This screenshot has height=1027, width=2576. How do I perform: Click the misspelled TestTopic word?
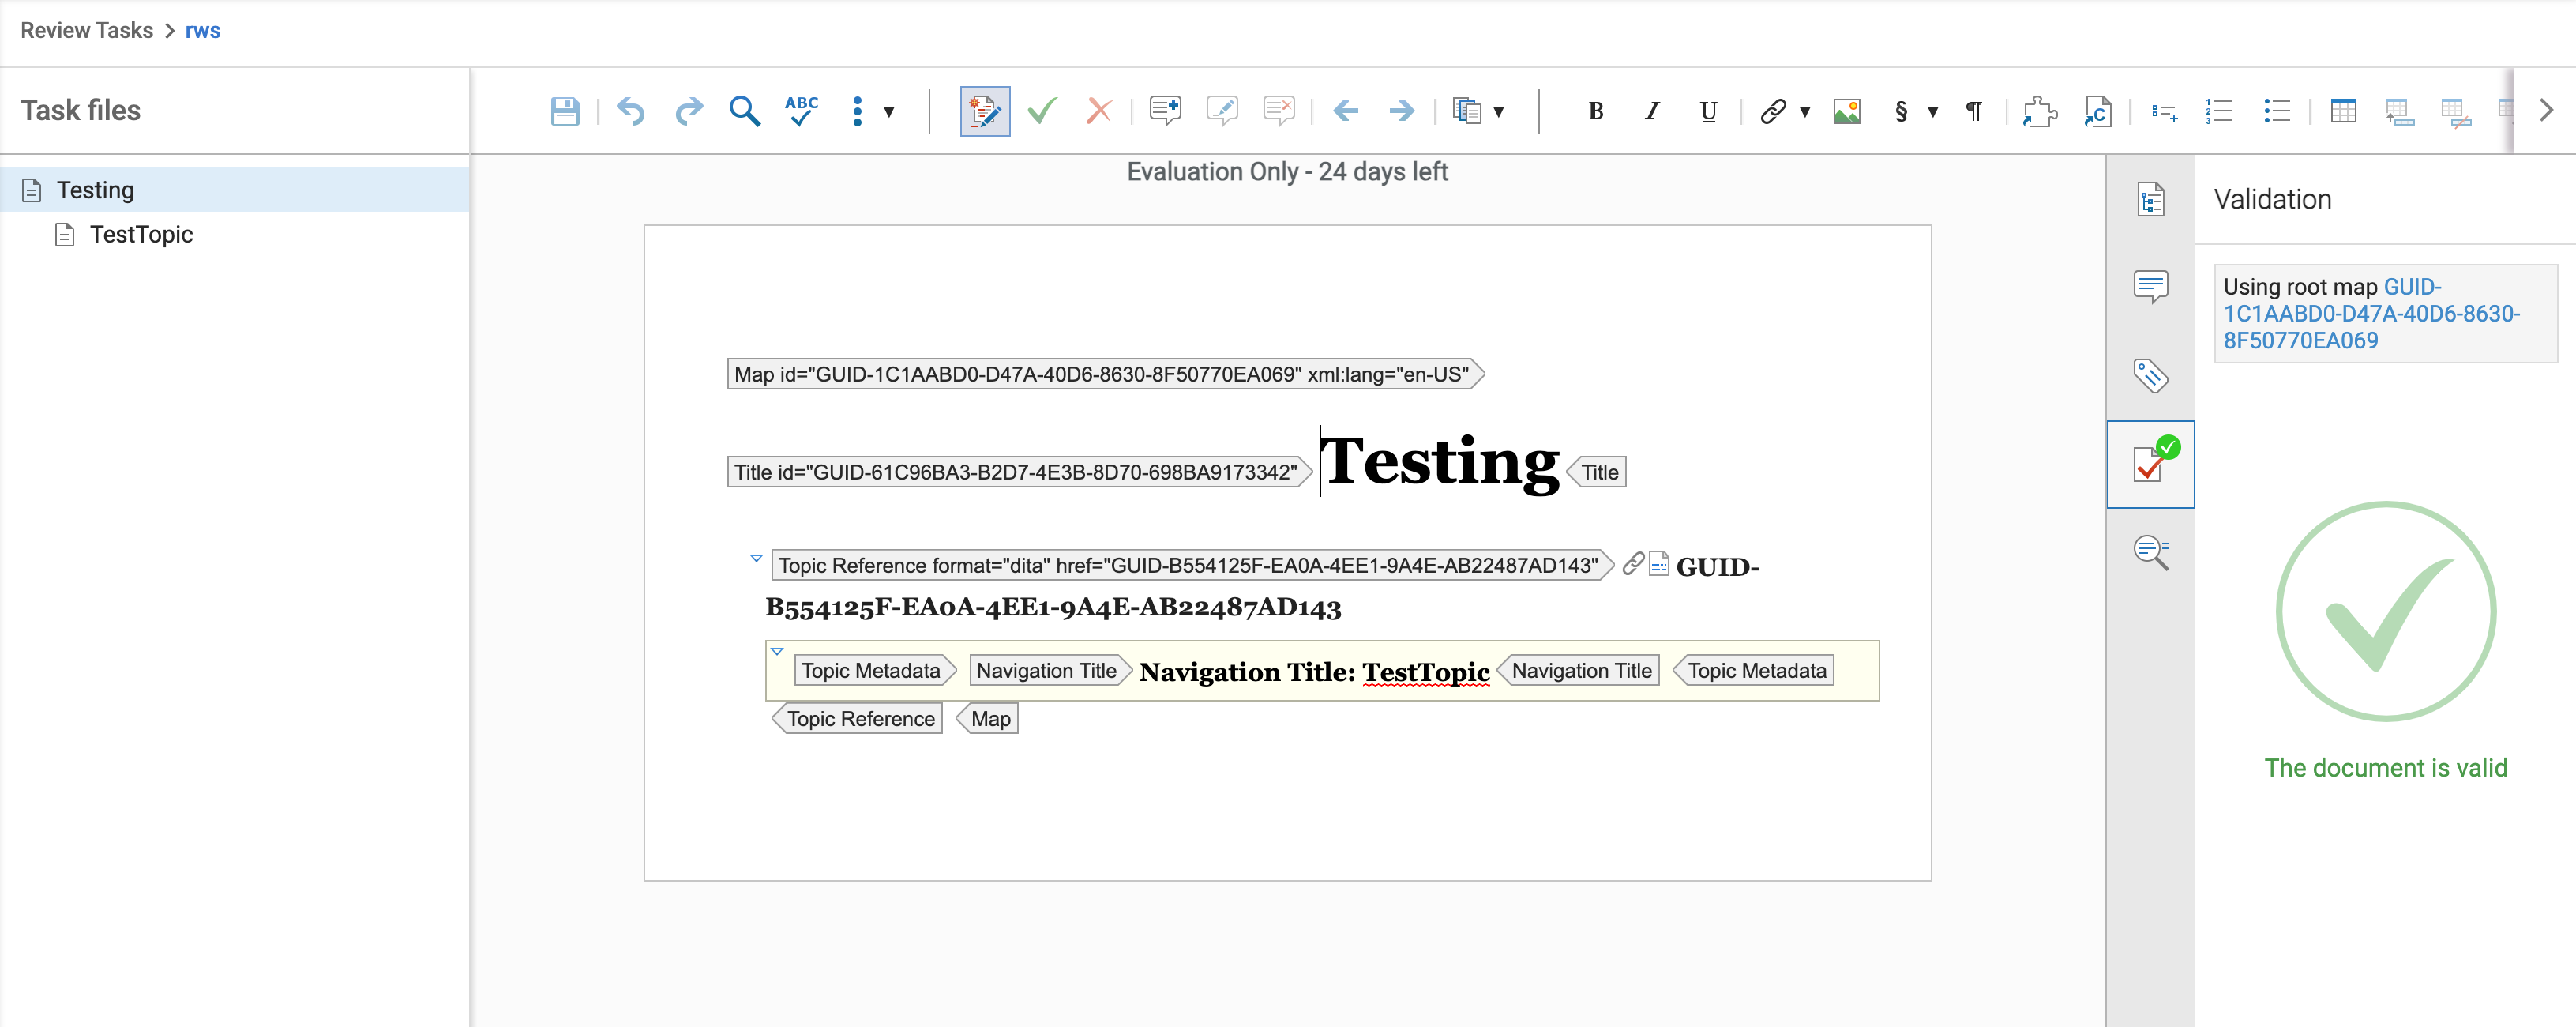[1426, 672]
